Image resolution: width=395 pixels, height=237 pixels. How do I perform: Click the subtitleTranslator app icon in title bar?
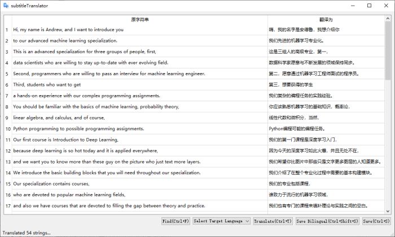click(x=6, y=6)
